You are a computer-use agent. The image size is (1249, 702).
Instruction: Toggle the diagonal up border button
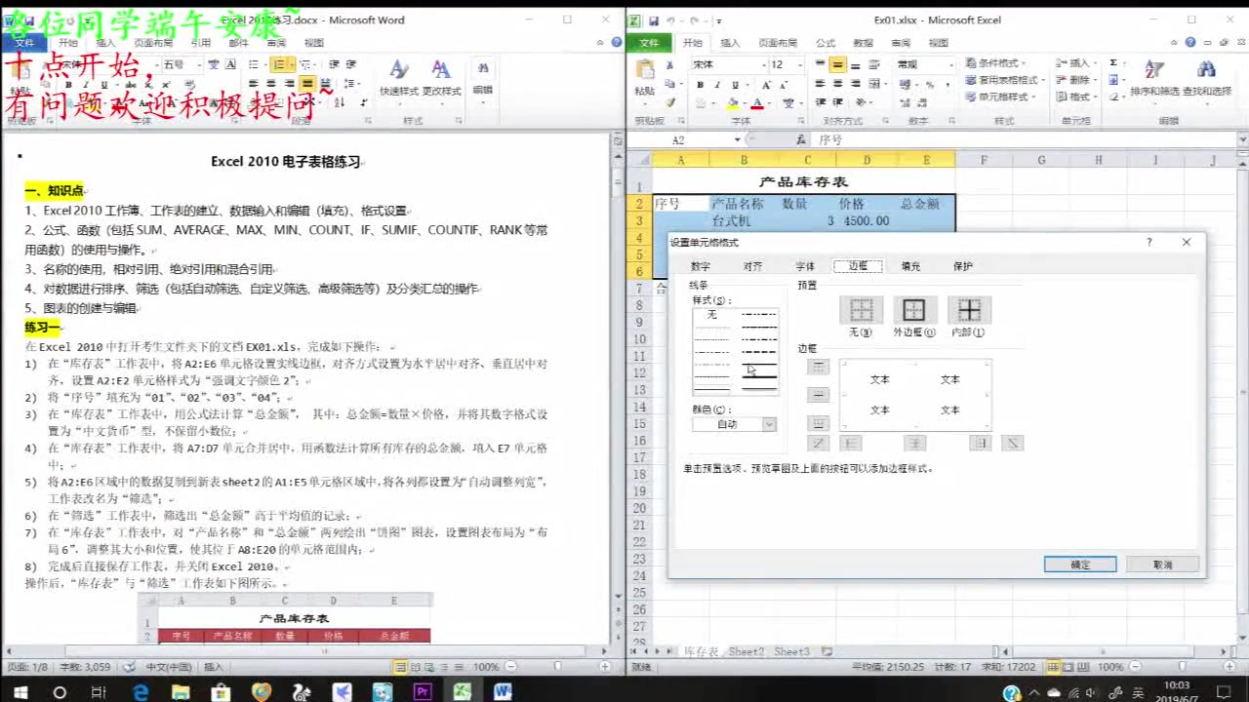(x=819, y=444)
